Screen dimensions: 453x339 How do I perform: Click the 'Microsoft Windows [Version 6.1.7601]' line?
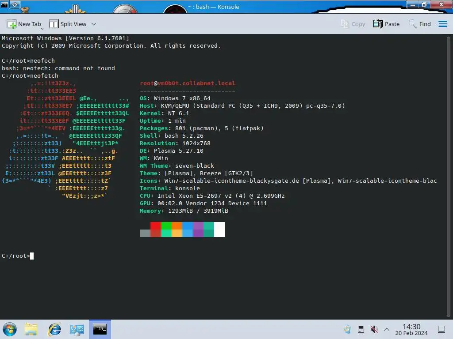pos(65,38)
